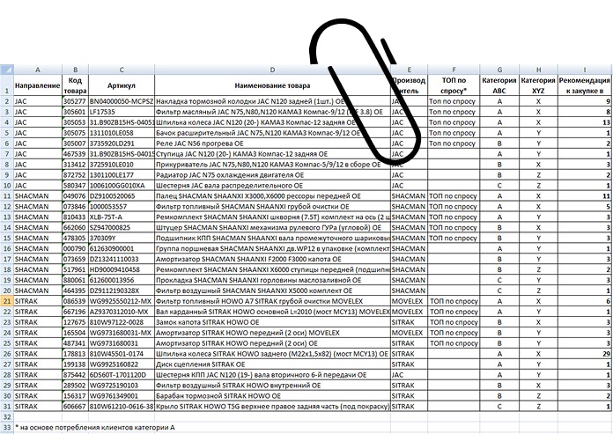Select cell with code 606667
This screenshot has height=434, width=613.
tap(75, 407)
